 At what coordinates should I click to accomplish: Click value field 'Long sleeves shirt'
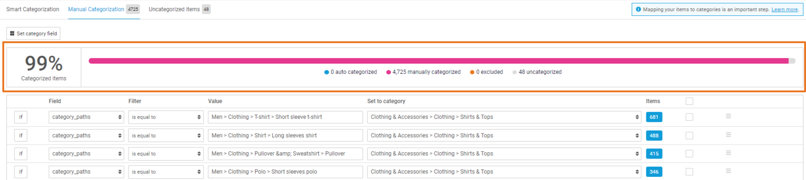(285, 135)
